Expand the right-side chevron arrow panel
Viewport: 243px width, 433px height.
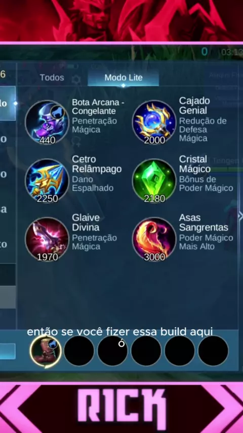click(x=240, y=215)
